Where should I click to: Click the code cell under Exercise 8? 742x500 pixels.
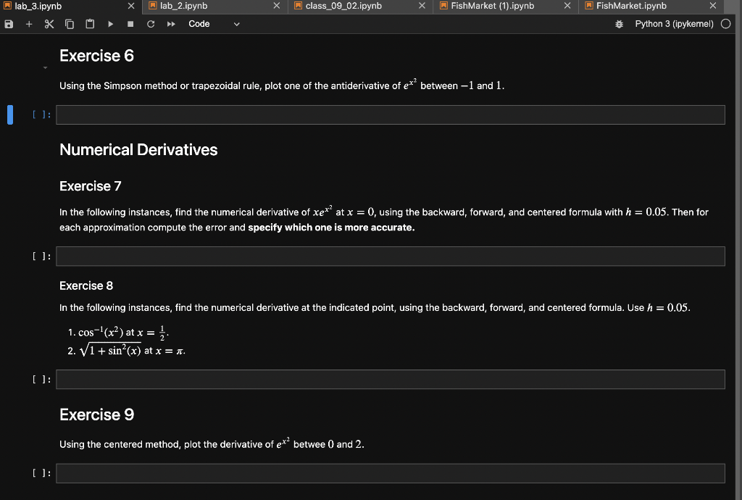tap(391, 380)
